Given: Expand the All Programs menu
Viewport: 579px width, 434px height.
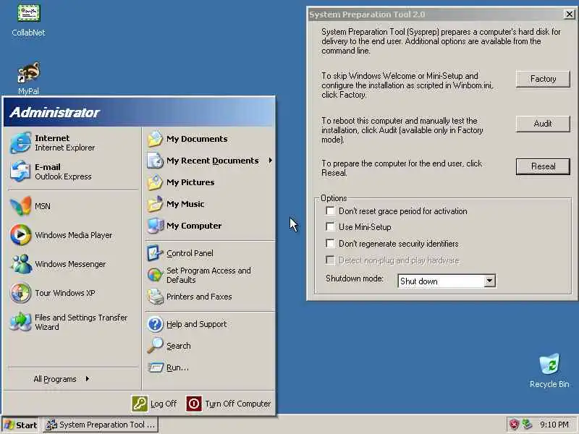Looking at the screenshot, I should coord(62,379).
